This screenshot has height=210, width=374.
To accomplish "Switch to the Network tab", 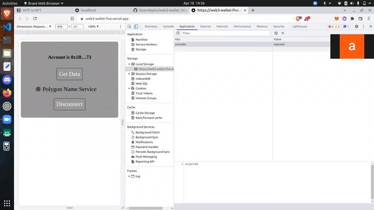I will (x=222, y=26).
